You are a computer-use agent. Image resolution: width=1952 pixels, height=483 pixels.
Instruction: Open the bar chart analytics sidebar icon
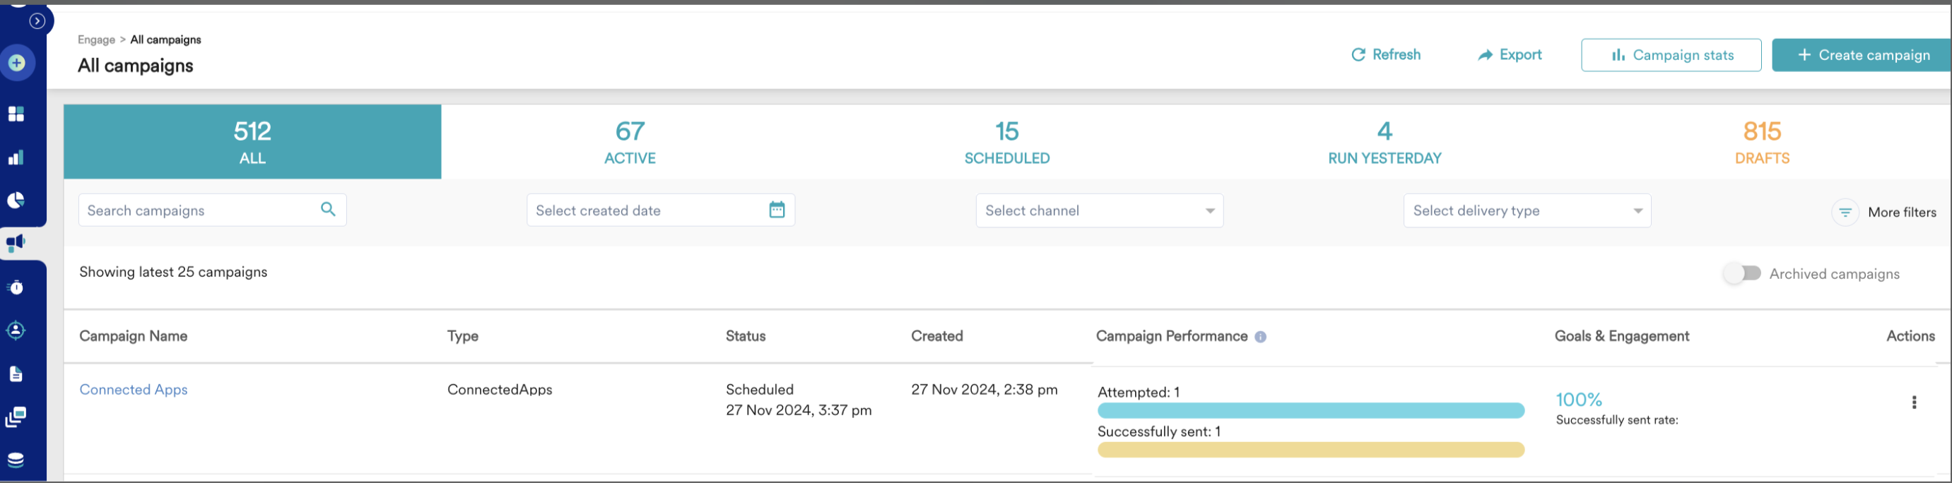pyautogui.click(x=16, y=157)
